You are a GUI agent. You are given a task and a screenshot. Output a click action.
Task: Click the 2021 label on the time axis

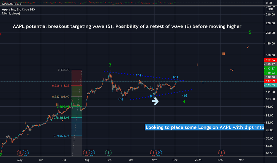coord(198,160)
